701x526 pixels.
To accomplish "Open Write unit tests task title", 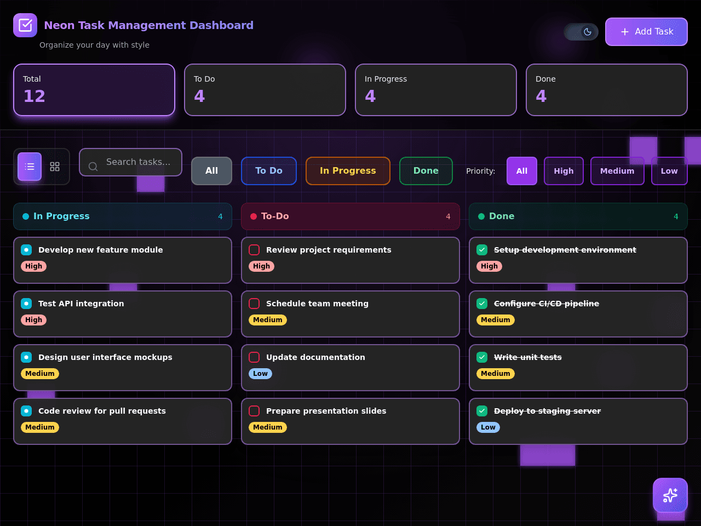I will [528, 357].
